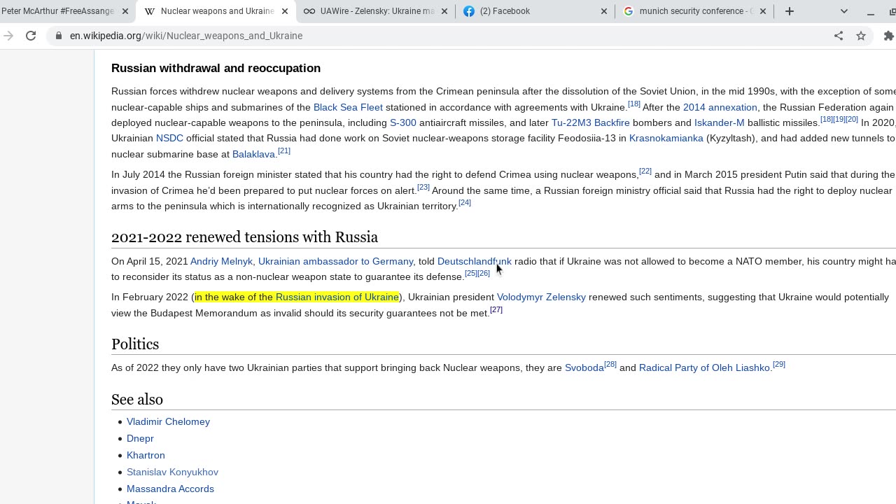Viewport: 896px width, 504px height.
Task: Switch to the UAWire Zelensky tab
Action: [x=375, y=11]
